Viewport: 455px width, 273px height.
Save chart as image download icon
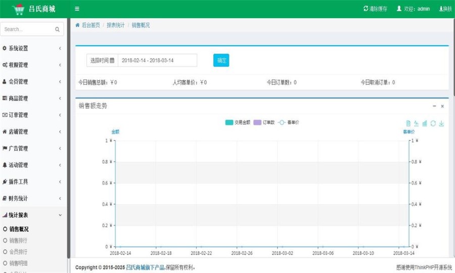pos(441,123)
